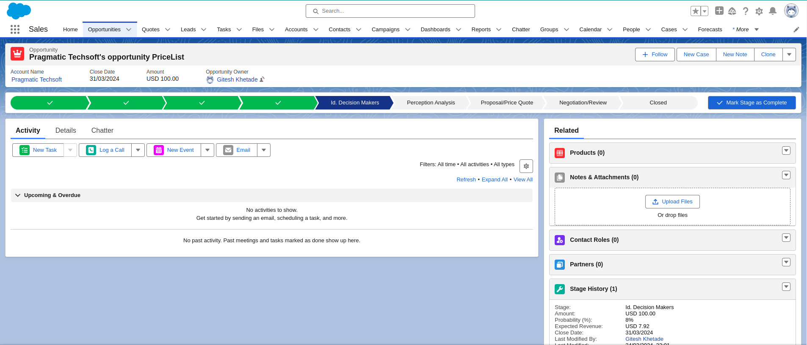Click the Follow button

[655, 55]
